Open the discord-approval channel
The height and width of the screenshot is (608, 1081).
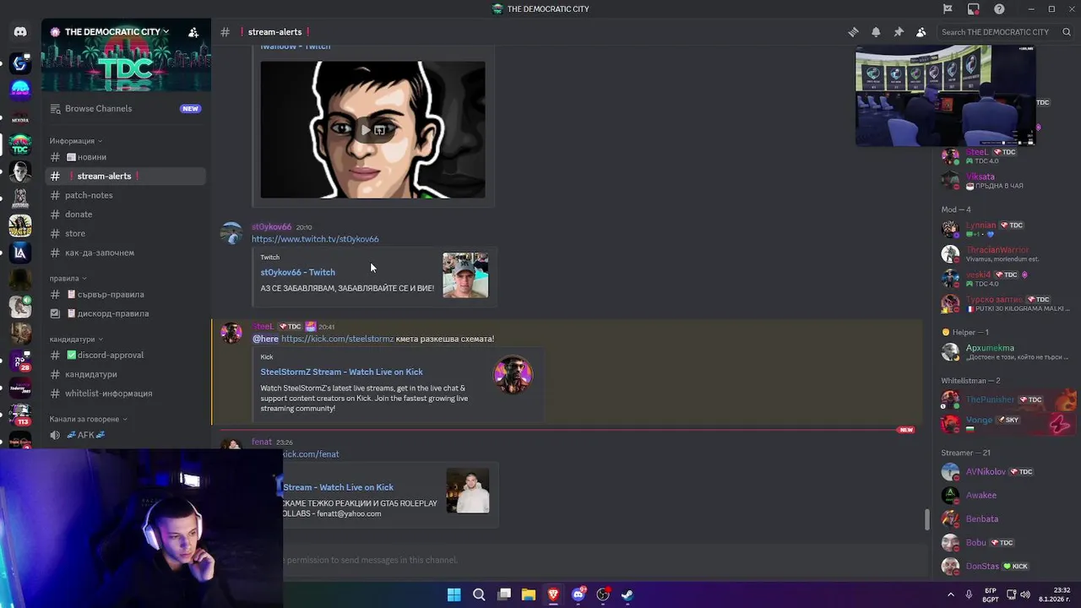124,356
